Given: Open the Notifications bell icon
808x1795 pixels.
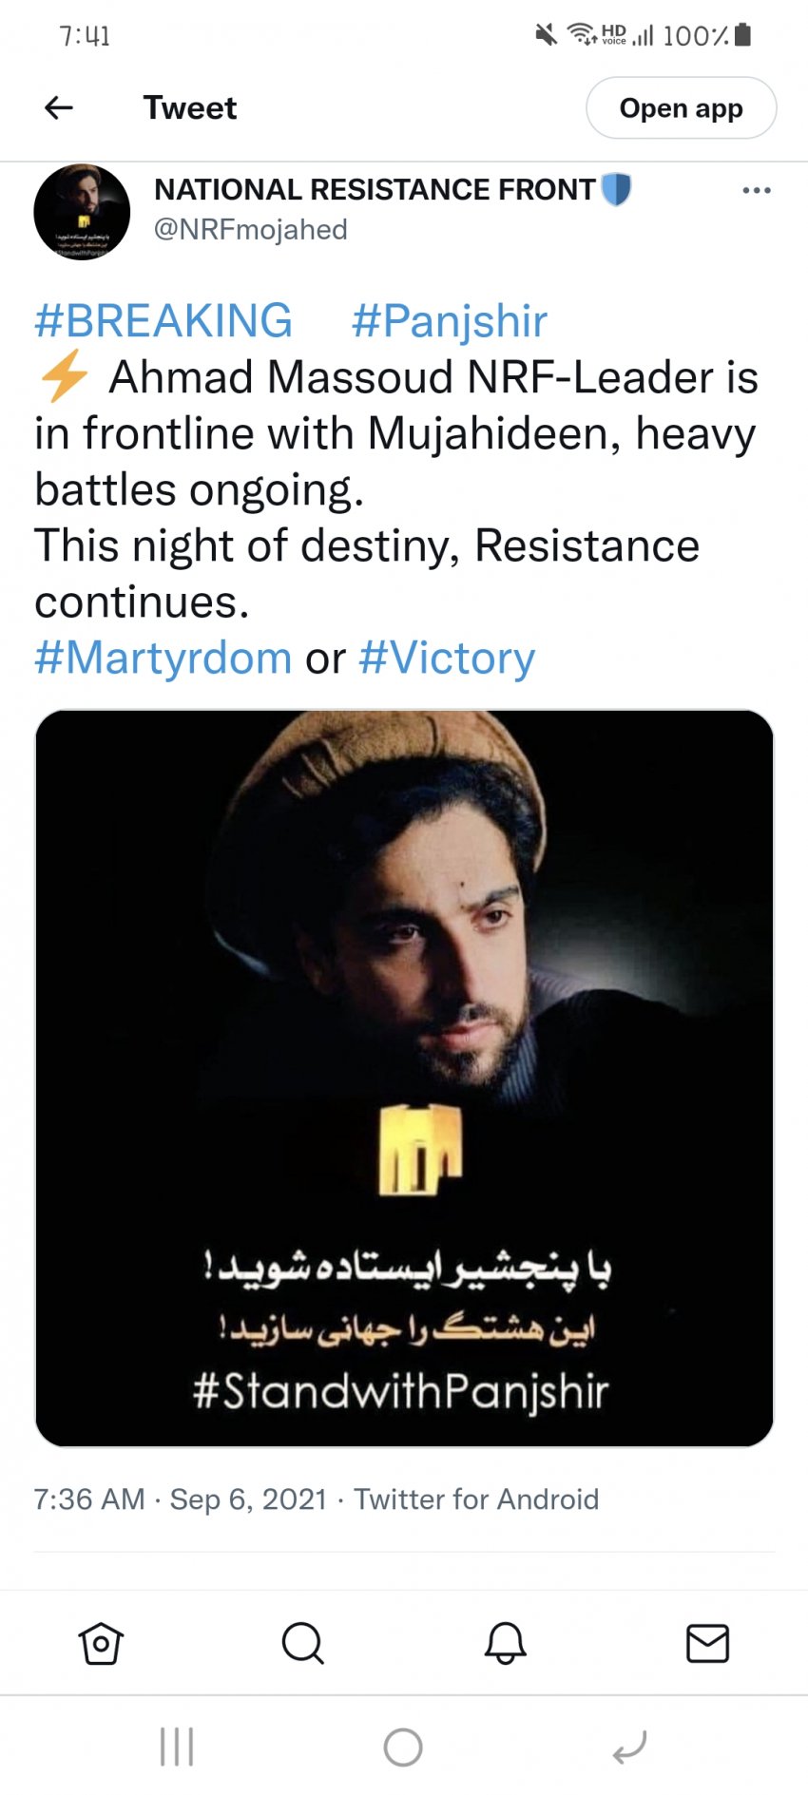Looking at the screenshot, I should pos(505,1643).
